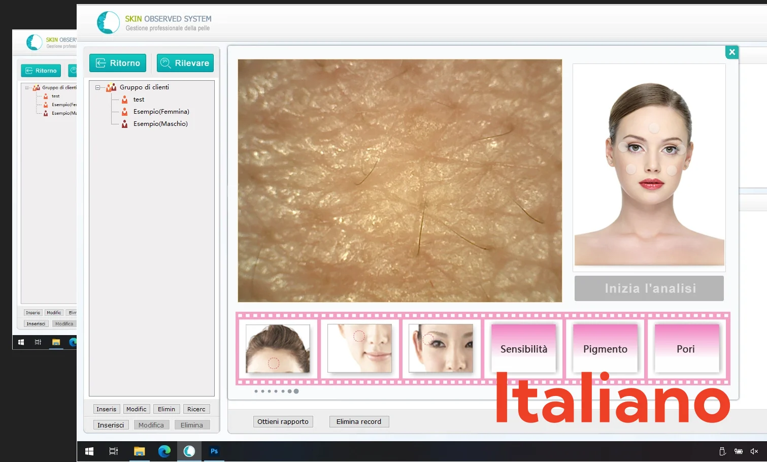Click Ottieni rapporto to get the report
Screen dimensions: 767x462
pos(283,421)
